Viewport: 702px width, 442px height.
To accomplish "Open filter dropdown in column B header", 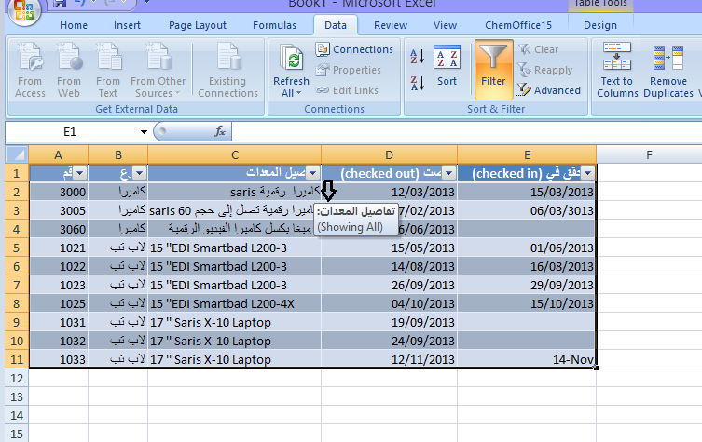I will pos(139,173).
